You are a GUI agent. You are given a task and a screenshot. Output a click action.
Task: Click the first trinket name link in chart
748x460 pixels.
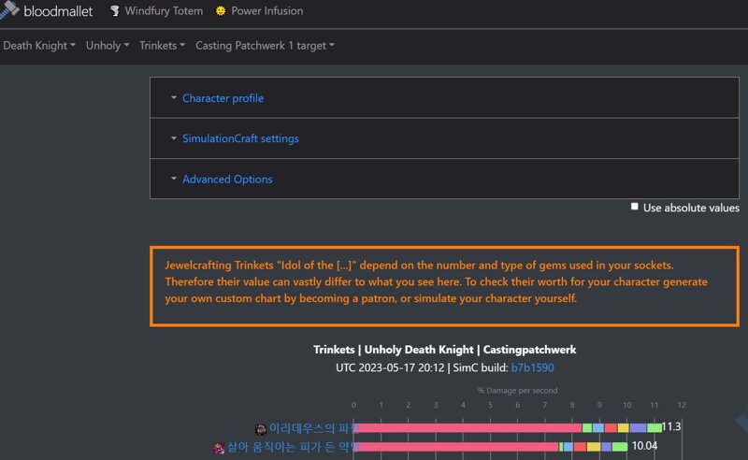(312, 428)
